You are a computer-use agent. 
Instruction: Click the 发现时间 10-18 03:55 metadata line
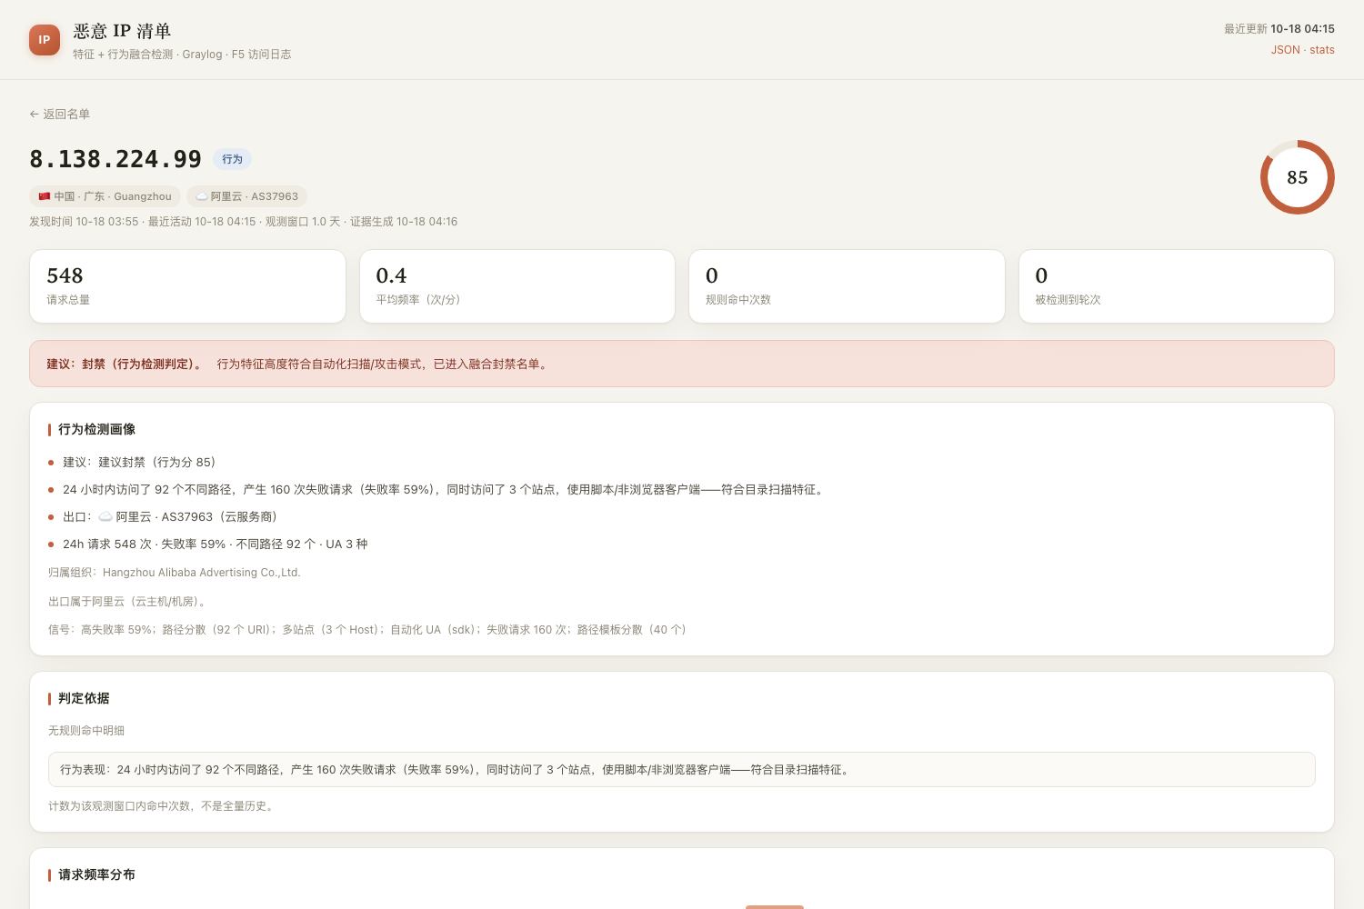[x=244, y=222]
